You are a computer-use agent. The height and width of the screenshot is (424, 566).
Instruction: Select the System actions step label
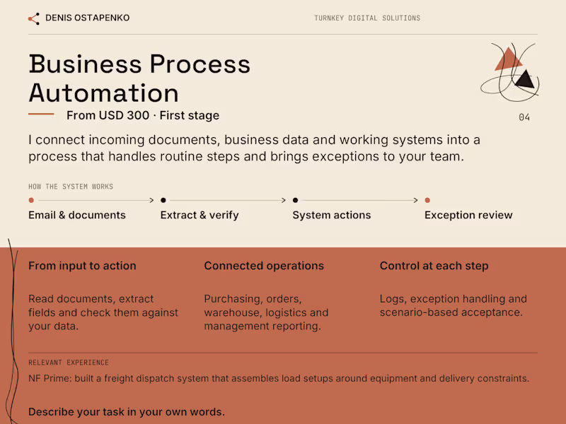pyautogui.click(x=332, y=216)
